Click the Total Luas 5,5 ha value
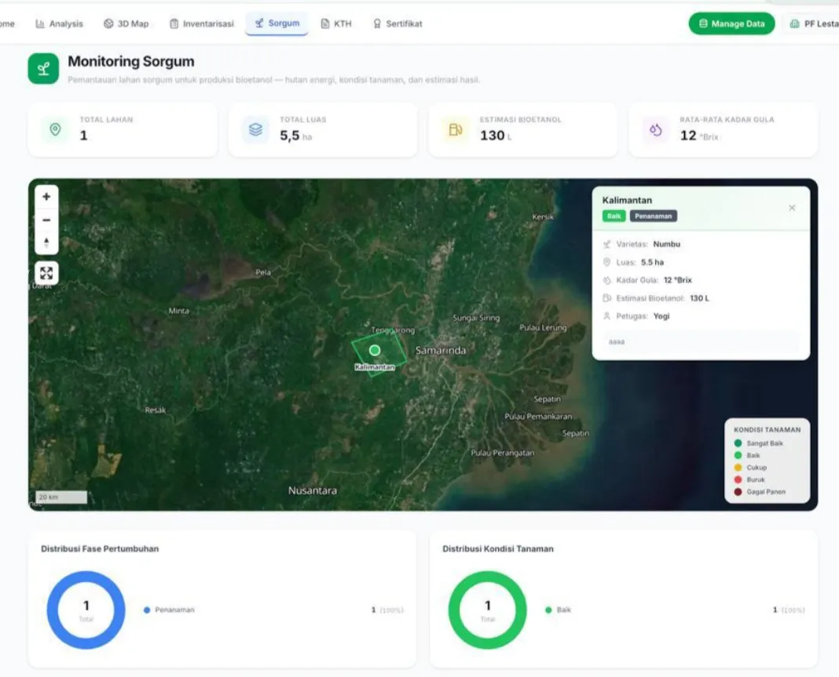Image resolution: width=839 pixels, height=677 pixels. 295,136
